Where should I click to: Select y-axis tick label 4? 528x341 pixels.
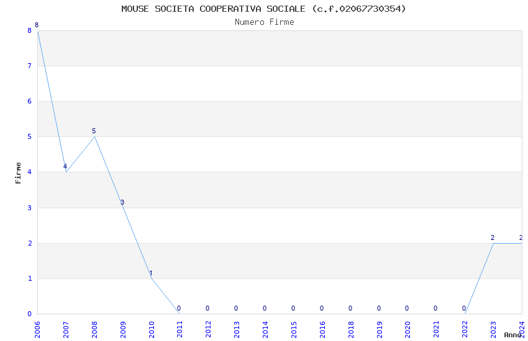(30, 172)
